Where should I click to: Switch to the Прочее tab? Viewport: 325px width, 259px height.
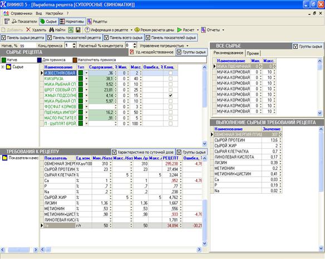[x=253, y=53]
